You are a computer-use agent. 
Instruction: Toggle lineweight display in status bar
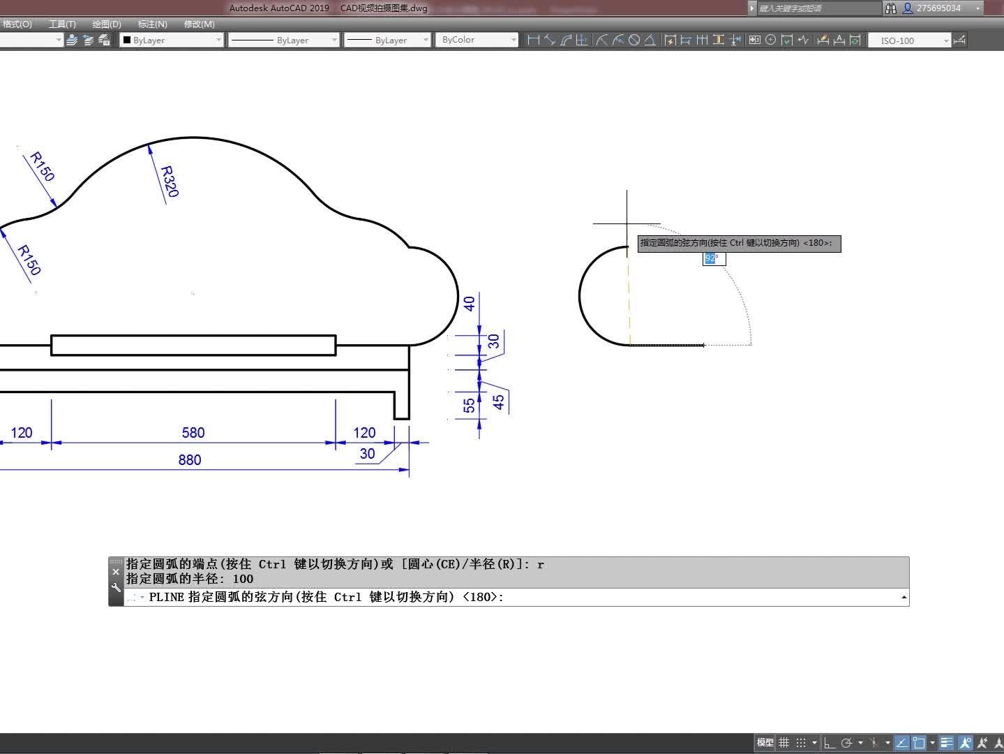click(946, 743)
